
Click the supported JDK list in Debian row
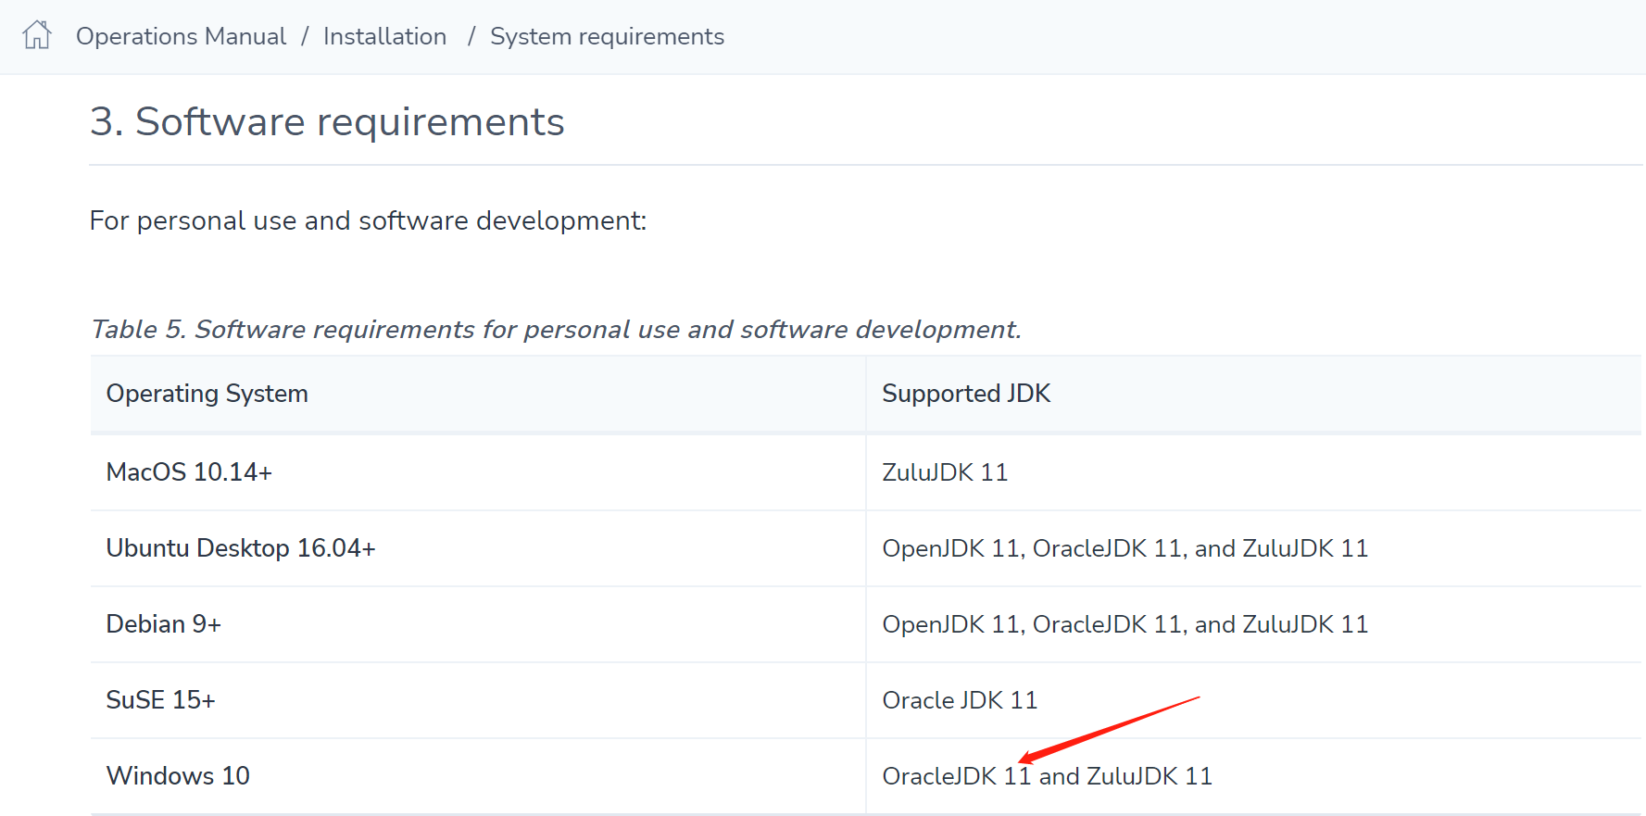tap(1125, 624)
